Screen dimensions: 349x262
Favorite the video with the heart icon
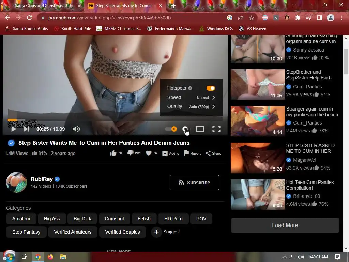coord(152,153)
